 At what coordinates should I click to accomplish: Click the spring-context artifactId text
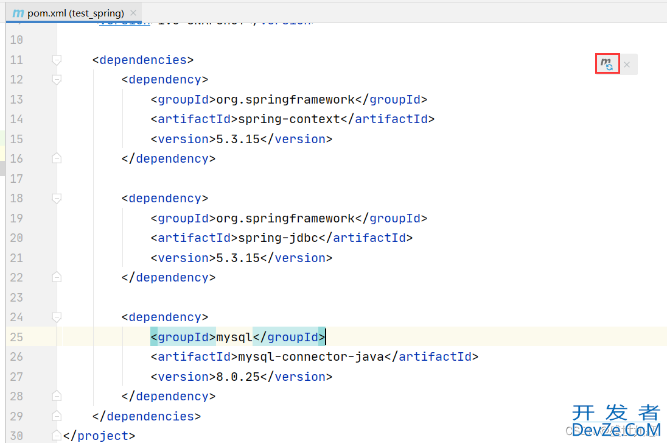point(289,119)
